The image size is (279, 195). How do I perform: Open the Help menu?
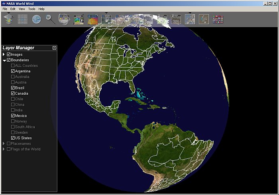tap(41, 9)
